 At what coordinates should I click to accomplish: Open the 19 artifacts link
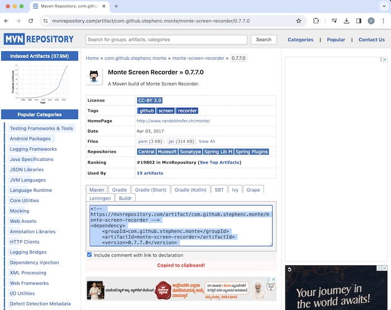tap(150, 173)
